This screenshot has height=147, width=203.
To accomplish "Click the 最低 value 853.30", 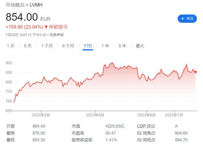I will (x=39, y=140).
